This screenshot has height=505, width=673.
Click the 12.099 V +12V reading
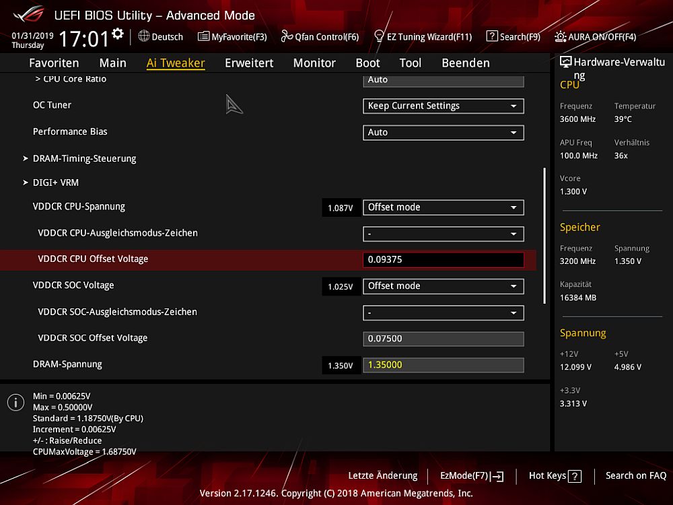[x=575, y=367]
